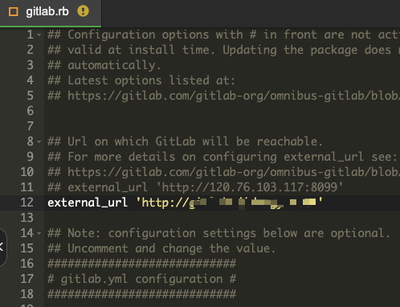Click the yellow warning icon on tab
Screen dimensions: 400x307
tap(83, 11)
